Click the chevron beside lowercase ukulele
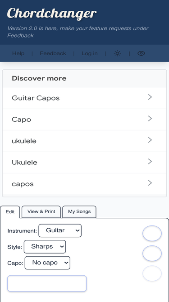This screenshot has height=302, width=169. (150, 140)
